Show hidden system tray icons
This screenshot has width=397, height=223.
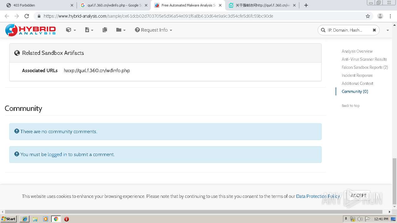point(346,219)
